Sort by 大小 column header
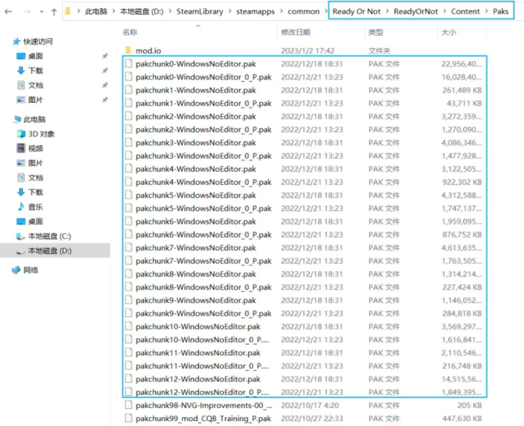Image resolution: width=524 pixels, height=426 pixels. tap(448, 32)
